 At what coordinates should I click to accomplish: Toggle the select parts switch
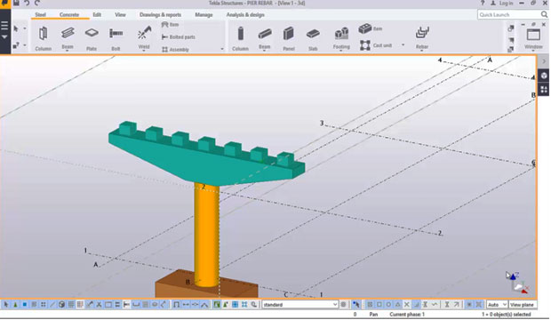click(25, 305)
